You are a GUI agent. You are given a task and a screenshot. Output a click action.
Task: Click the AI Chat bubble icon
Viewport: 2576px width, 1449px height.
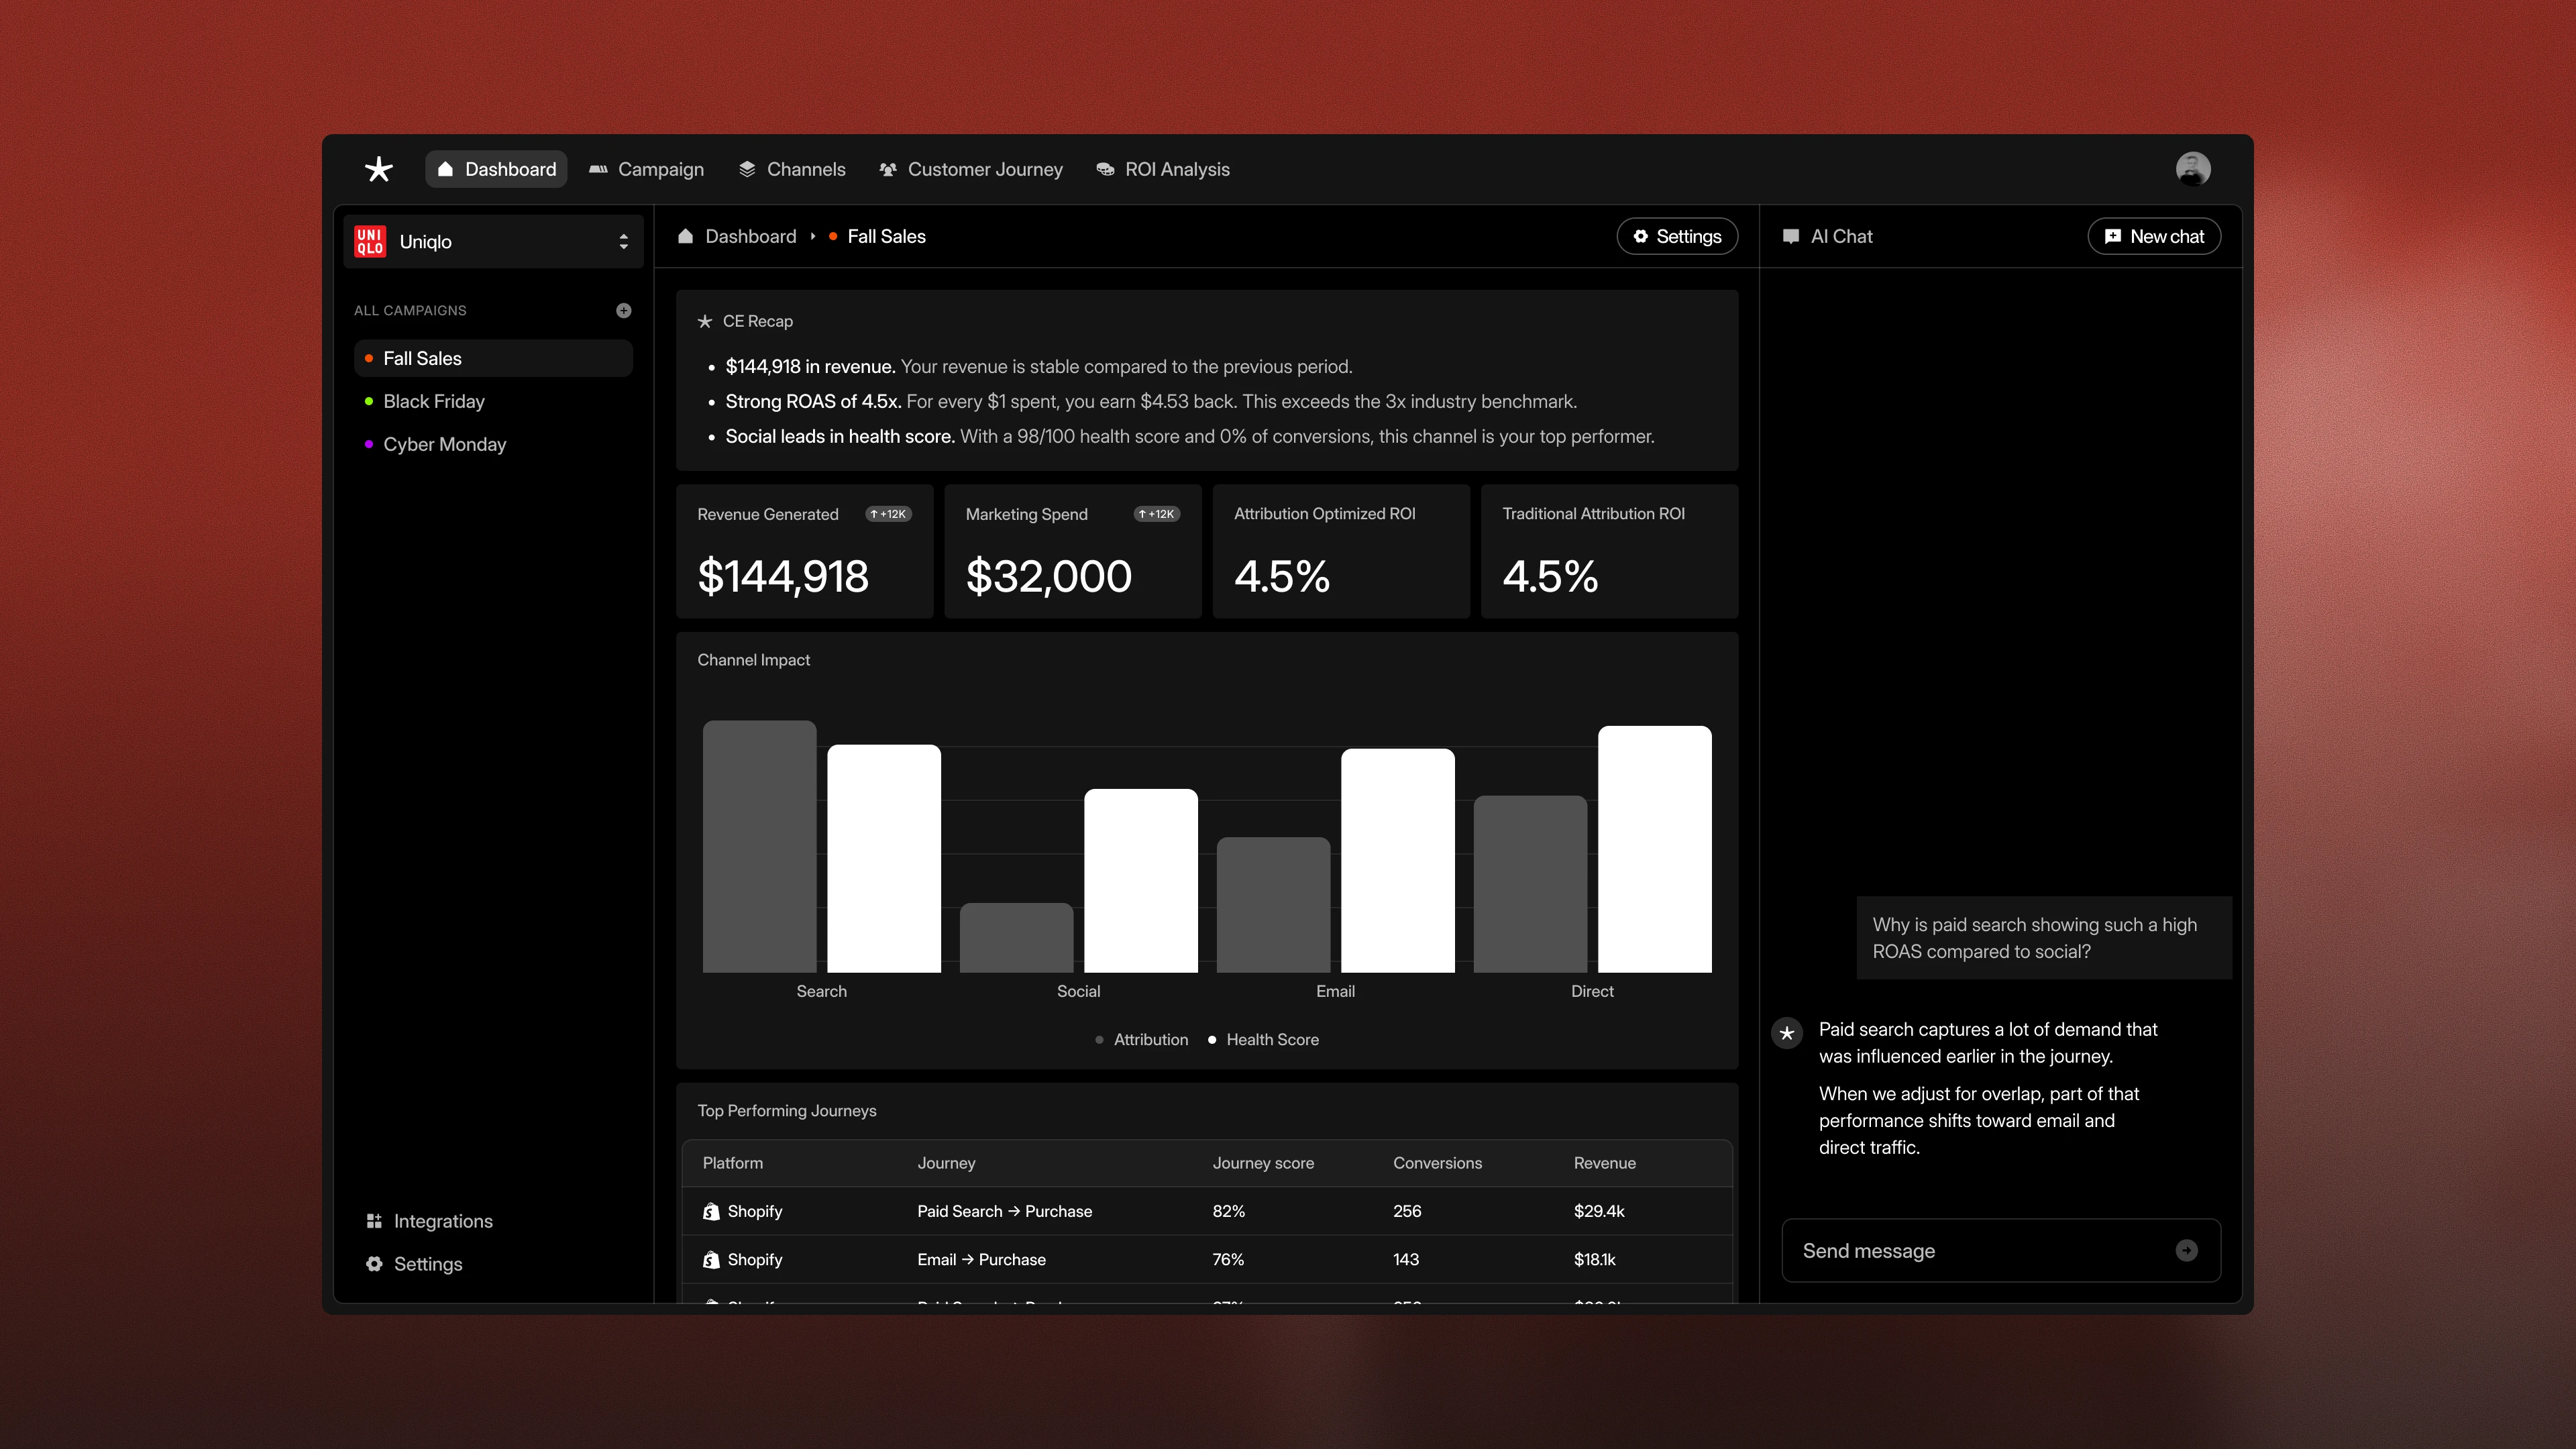coord(1791,236)
